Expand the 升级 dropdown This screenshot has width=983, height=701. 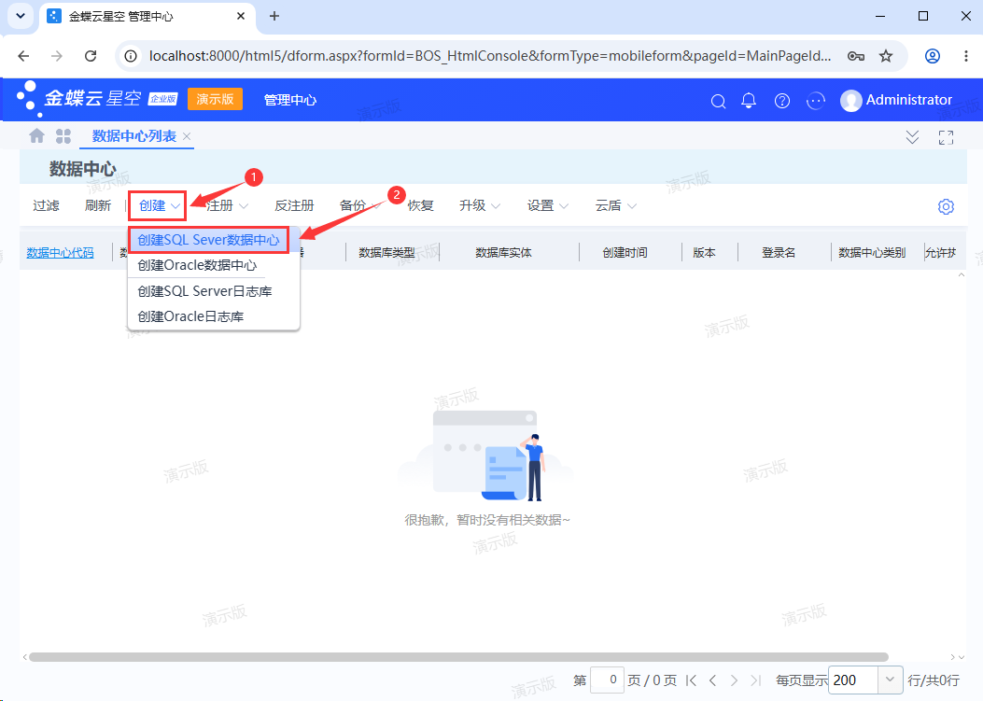(480, 205)
